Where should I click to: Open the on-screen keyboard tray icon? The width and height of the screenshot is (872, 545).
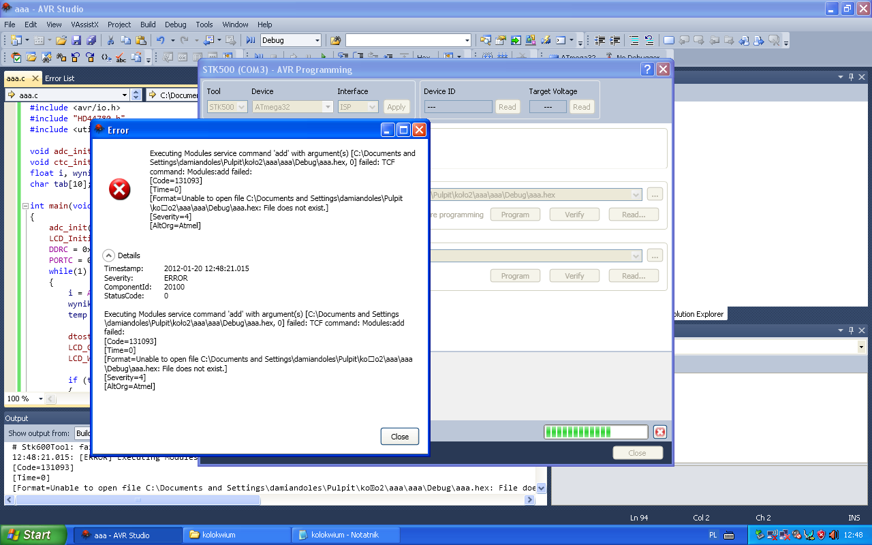point(728,535)
